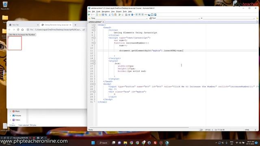Click Komodo toolbar green Back arrow
Image resolution: width=260 pixels, height=146 pixels.
pyautogui.click(x=89, y=15)
